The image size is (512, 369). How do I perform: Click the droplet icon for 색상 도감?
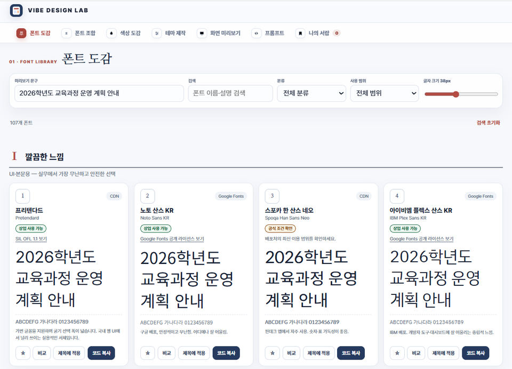(111, 33)
